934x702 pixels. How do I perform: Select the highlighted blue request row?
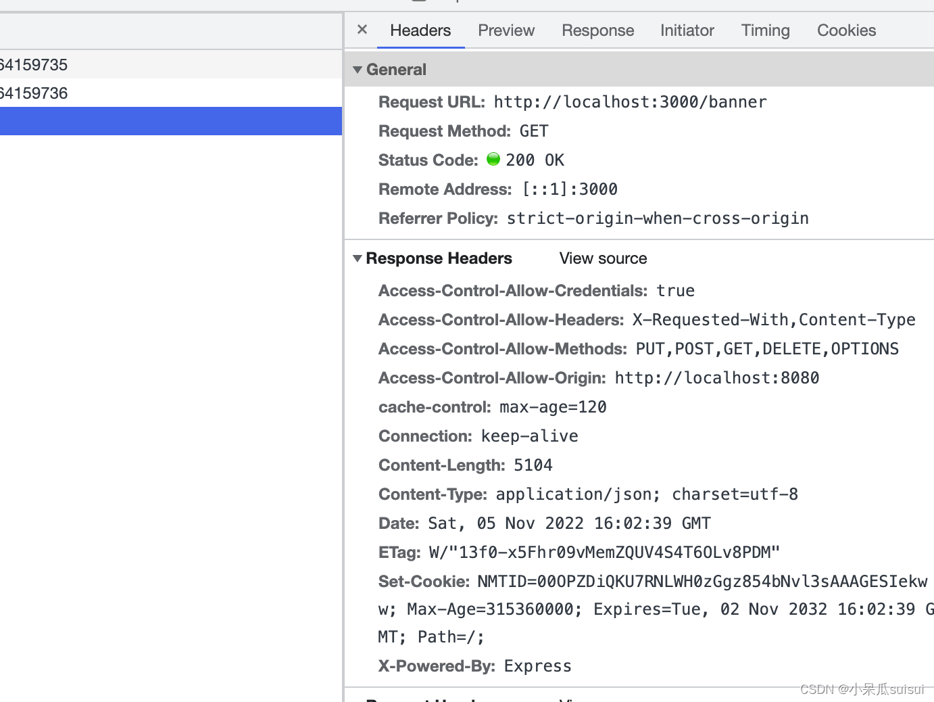[x=171, y=121]
